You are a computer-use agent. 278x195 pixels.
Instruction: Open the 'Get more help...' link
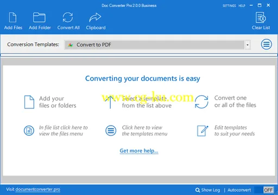click(x=139, y=151)
